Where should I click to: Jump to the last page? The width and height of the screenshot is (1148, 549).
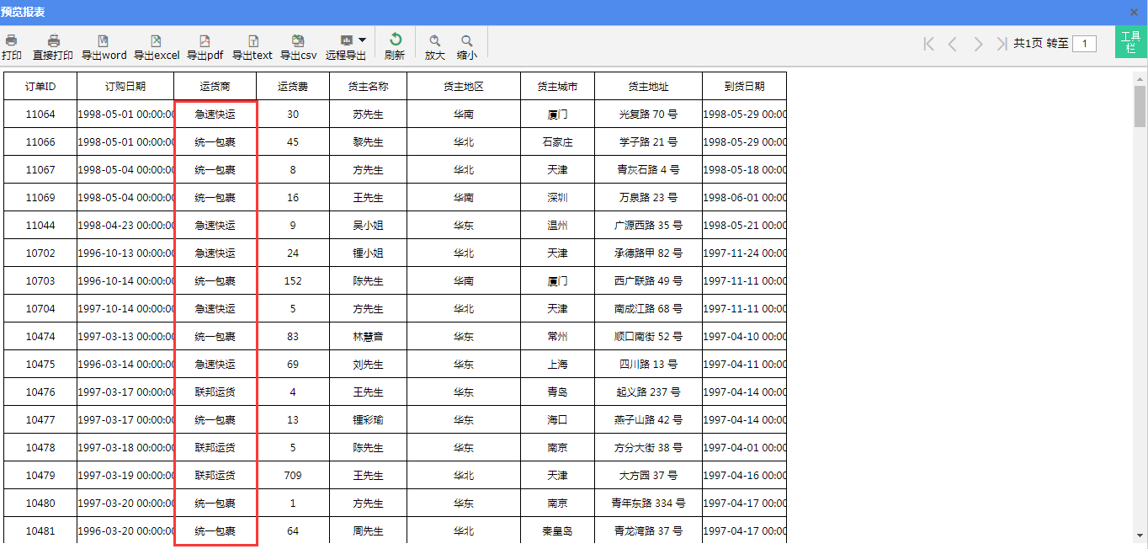(1001, 44)
